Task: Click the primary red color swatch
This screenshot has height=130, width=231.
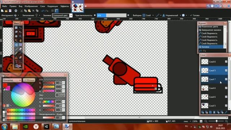Action: (5, 85)
